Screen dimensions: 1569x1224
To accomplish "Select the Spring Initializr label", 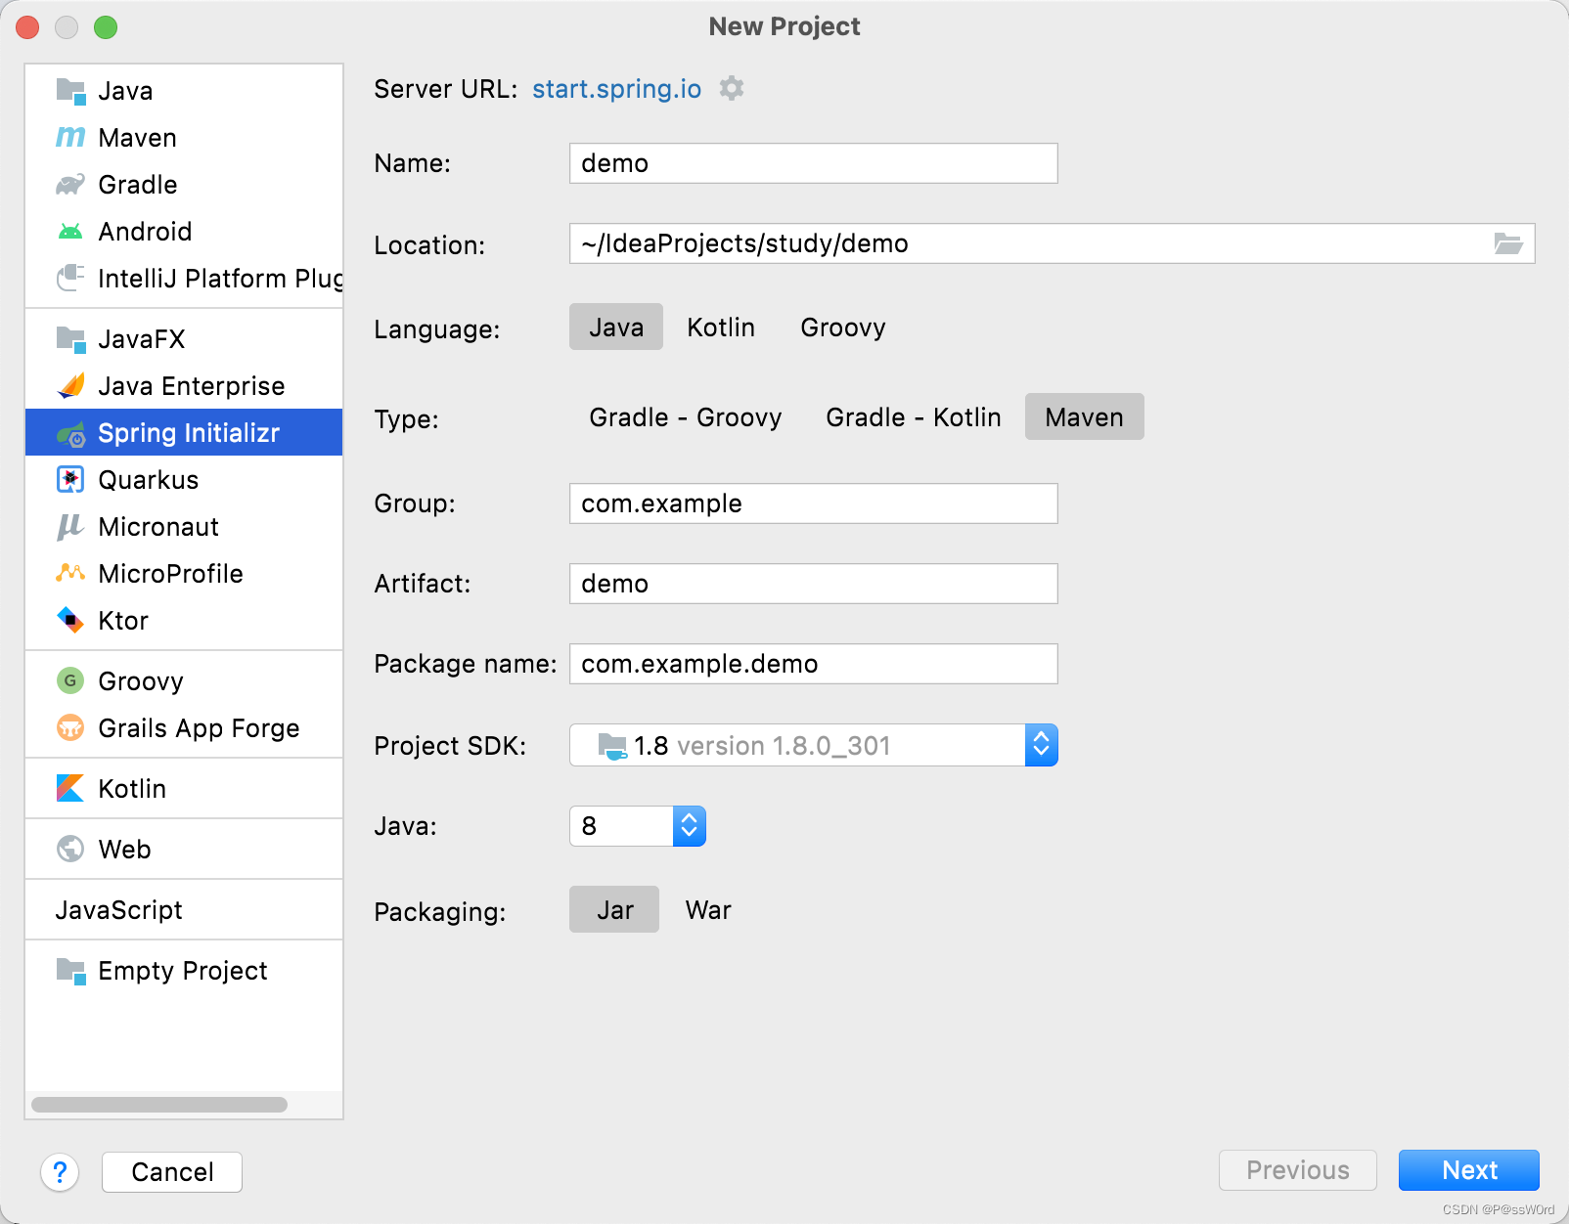I will pyautogui.click(x=189, y=433).
